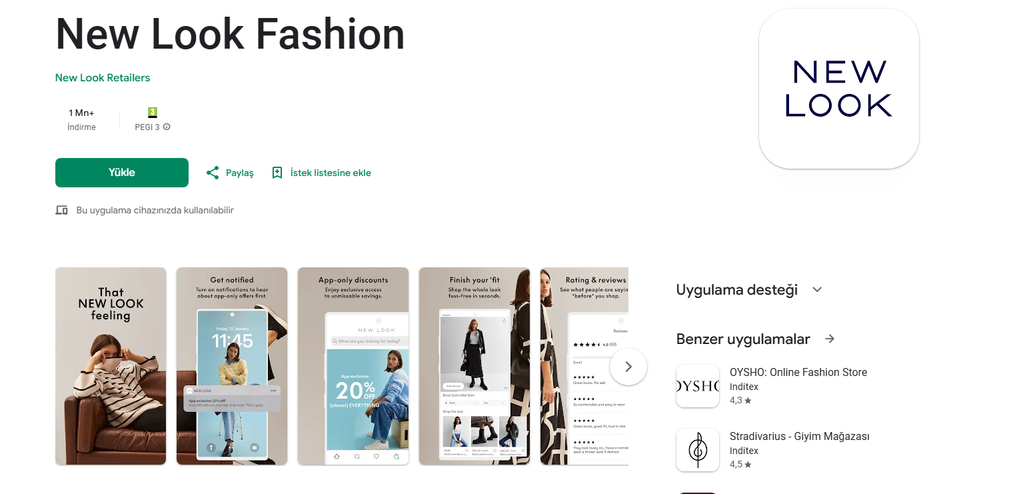View the 'That New Look feeling' screenshot
Image resolution: width=1025 pixels, height=494 pixels.
point(111,366)
